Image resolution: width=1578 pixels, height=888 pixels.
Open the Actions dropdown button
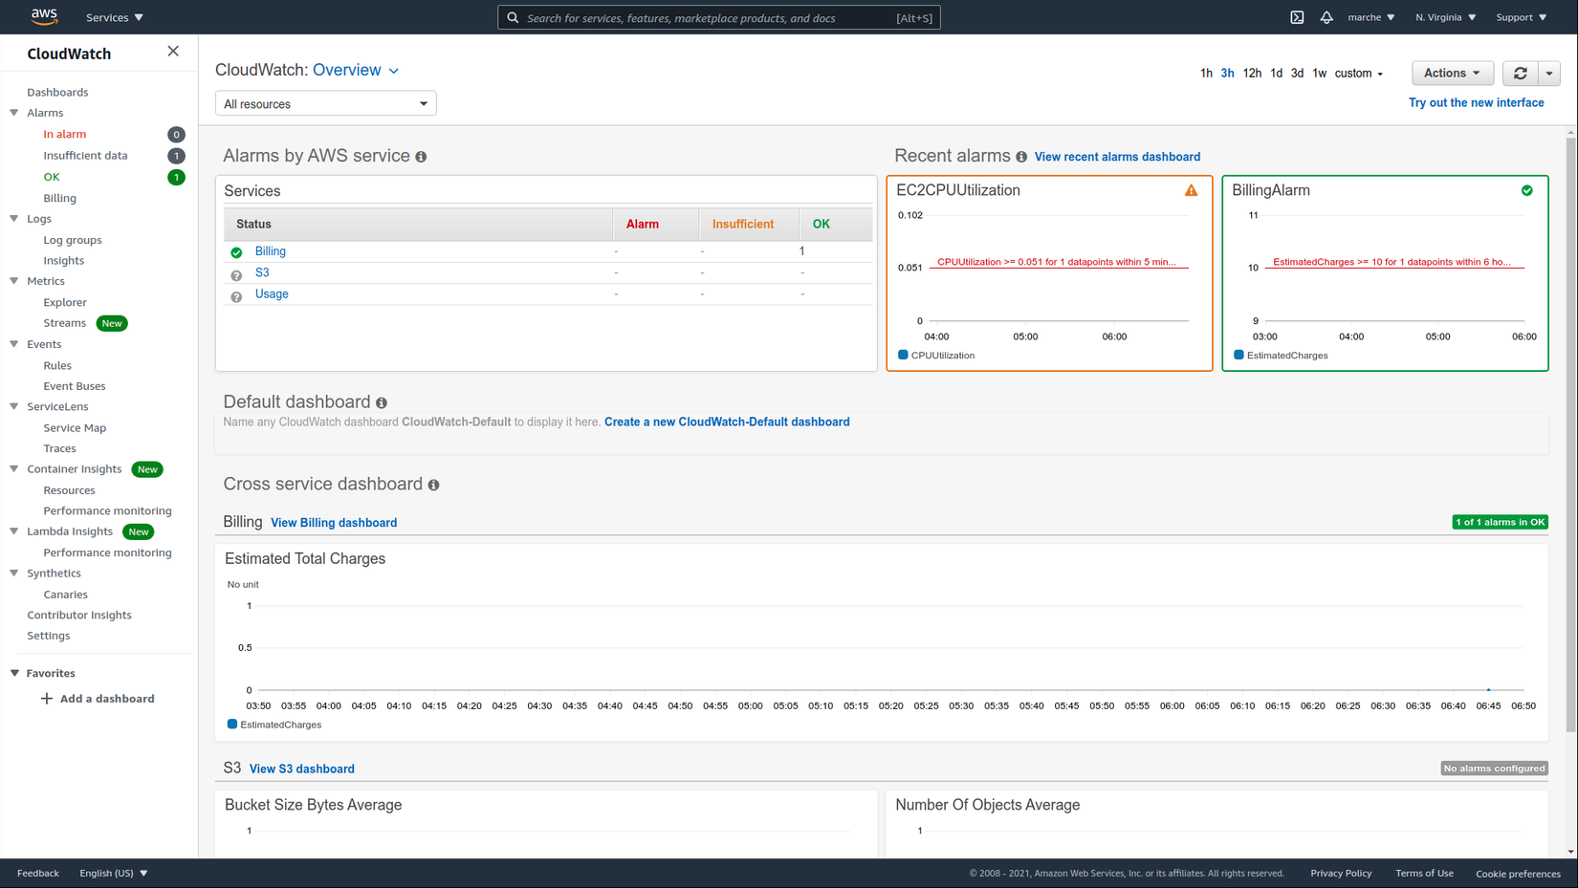(1453, 74)
